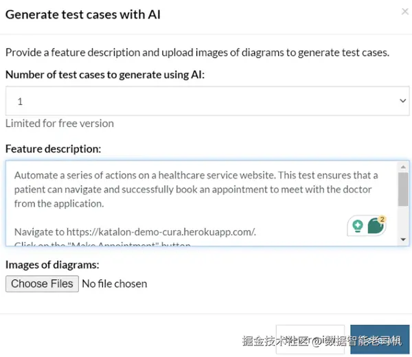
Task: Click the first line of description text
Action: pyautogui.click(x=196, y=176)
